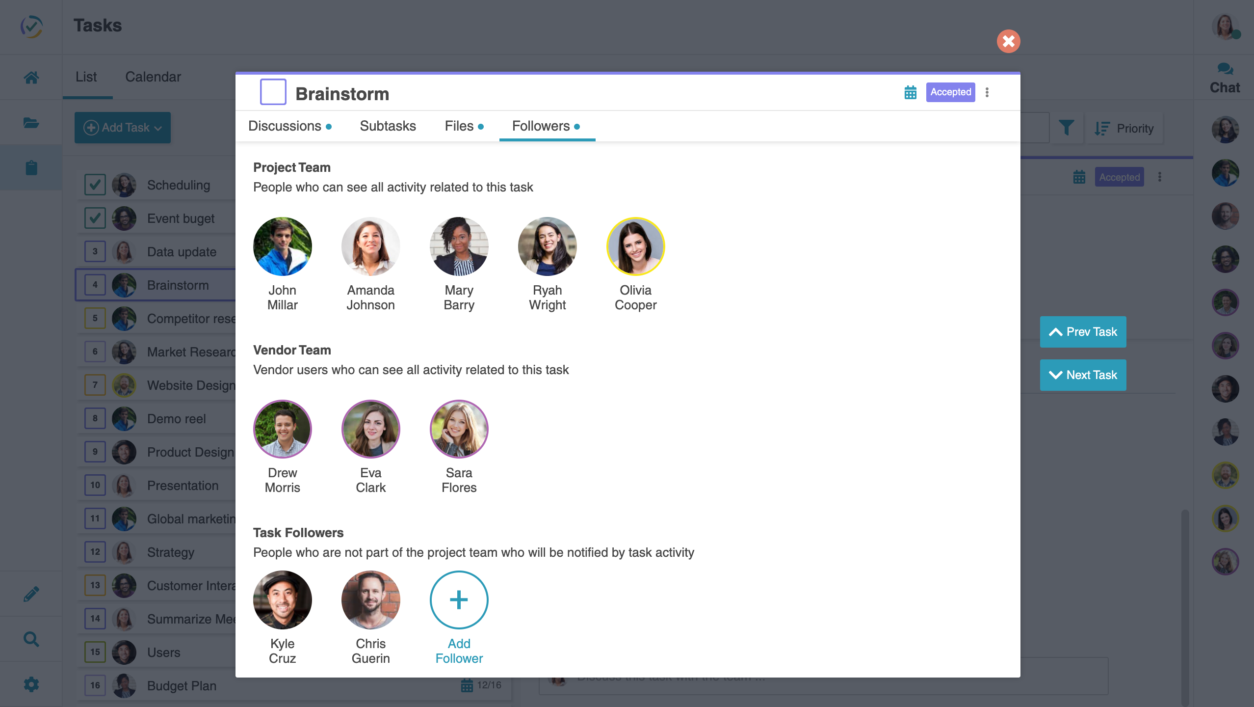Open the Product Design task row

[x=157, y=452]
